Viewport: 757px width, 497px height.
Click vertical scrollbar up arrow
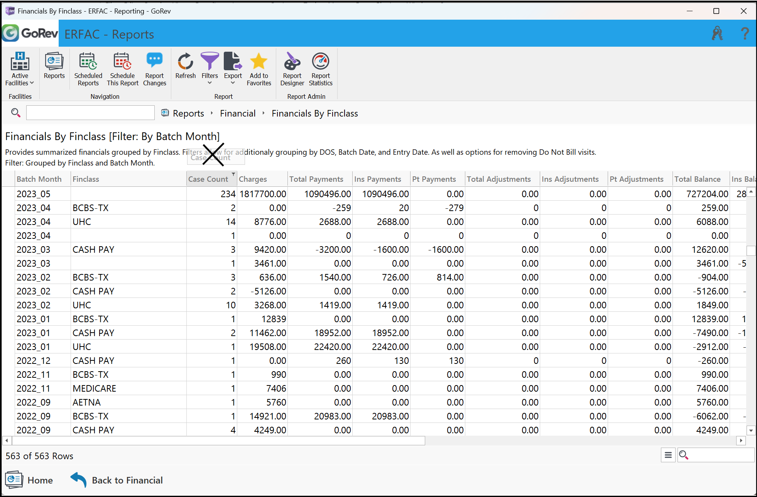click(x=751, y=192)
